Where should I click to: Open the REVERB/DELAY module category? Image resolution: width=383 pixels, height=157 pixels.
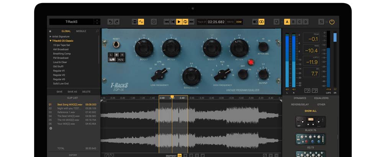click(x=300, y=105)
